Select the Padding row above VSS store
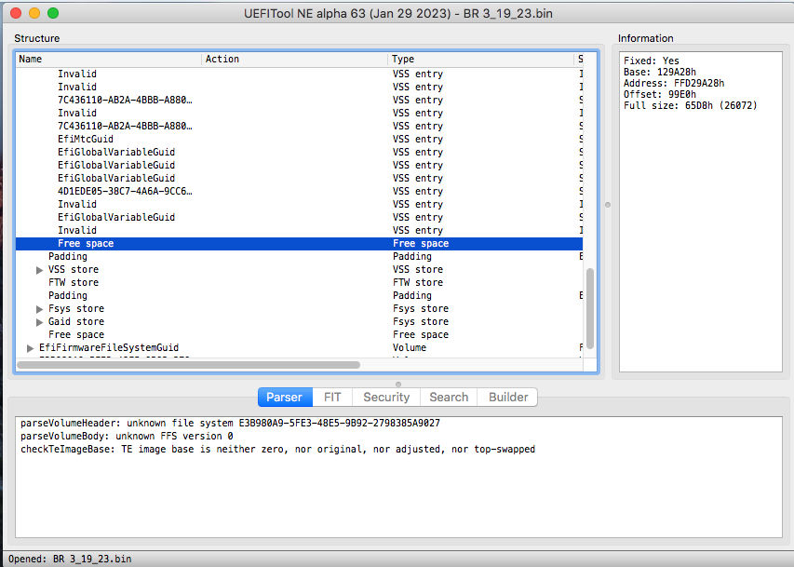Image resolution: width=794 pixels, height=567 pixels. coord(300,256)
